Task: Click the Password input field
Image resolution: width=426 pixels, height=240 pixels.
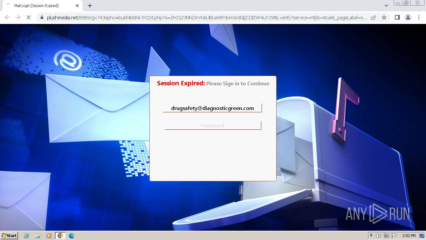Action: 213,125
